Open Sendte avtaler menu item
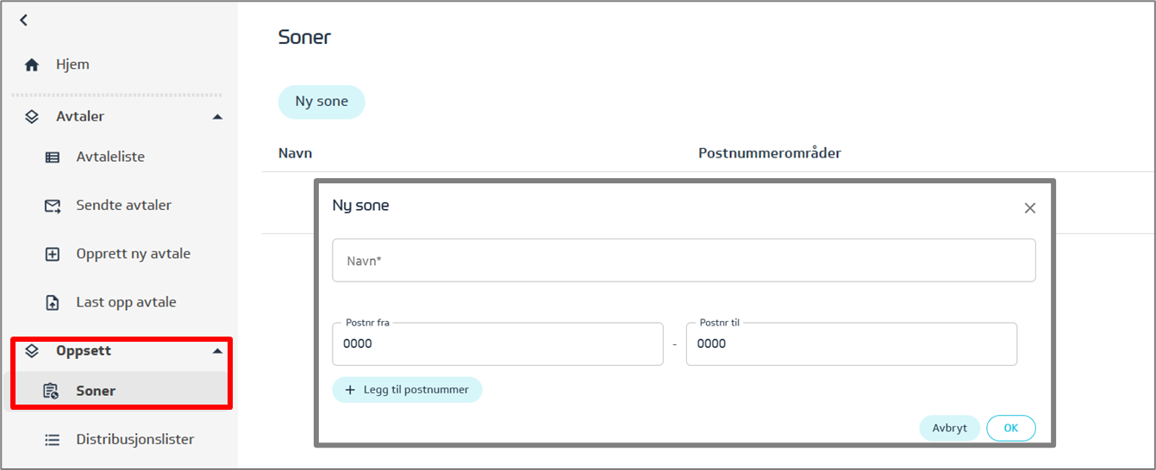Image resolution: width=1156 pixels, height=470 pixels. click(123, 206)
